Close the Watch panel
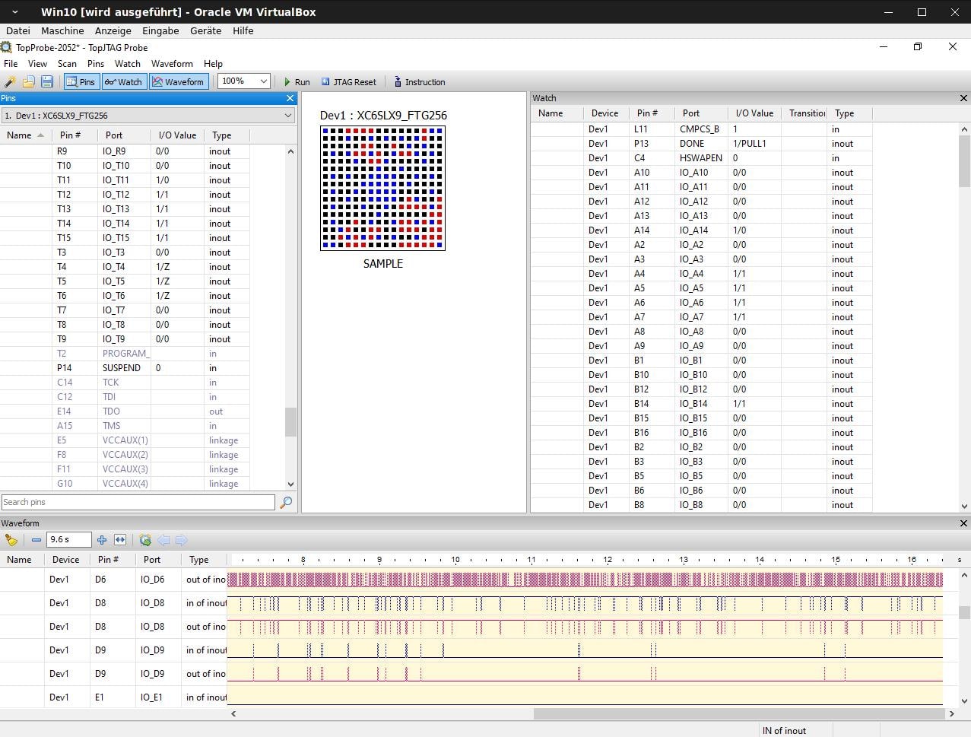971x737 pixels. tap(963, 98)
